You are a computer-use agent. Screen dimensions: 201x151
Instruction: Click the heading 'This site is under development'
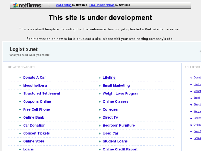tap(100, 18)
